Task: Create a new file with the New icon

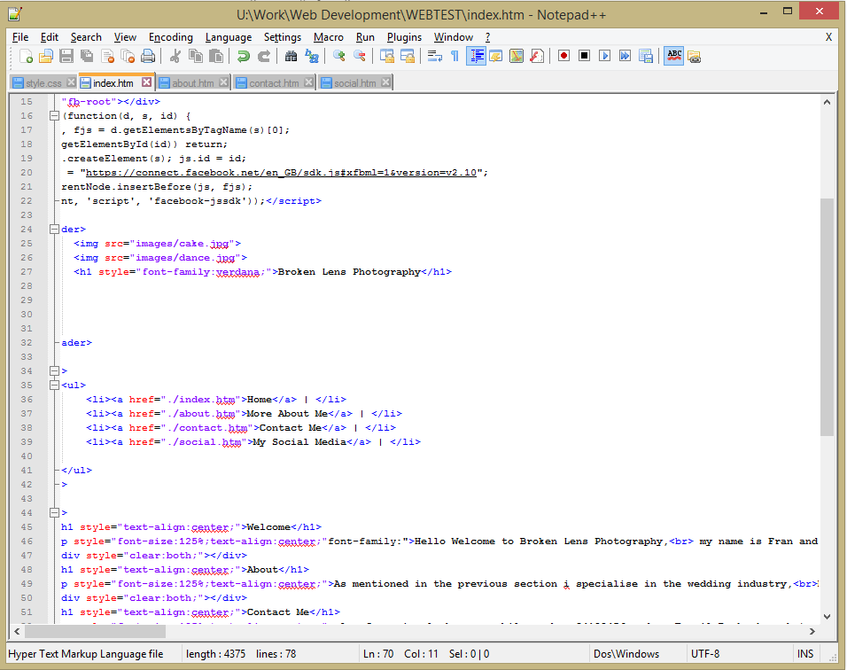Action: [27, 55]
